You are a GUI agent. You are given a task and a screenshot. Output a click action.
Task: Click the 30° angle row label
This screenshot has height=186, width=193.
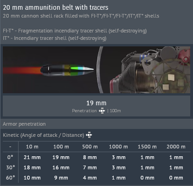(x=11, y=167)
